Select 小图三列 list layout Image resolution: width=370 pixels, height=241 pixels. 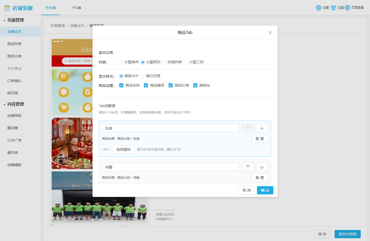pos(194,62)
